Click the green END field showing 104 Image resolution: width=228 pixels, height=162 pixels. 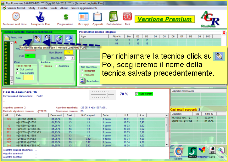click(x=30, y=56)
